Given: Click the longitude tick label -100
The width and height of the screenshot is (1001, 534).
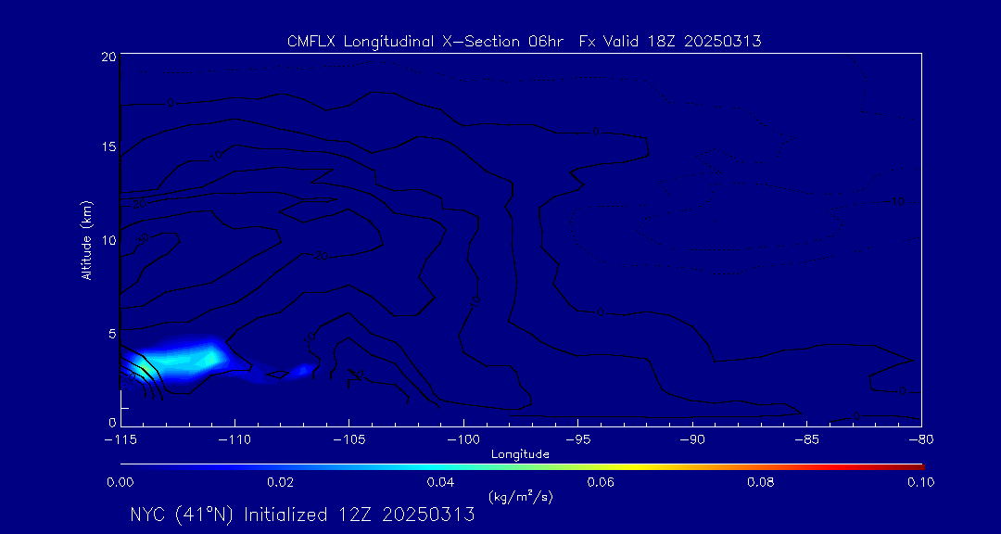Looking at the screenshot, I should tap(463, 440).
